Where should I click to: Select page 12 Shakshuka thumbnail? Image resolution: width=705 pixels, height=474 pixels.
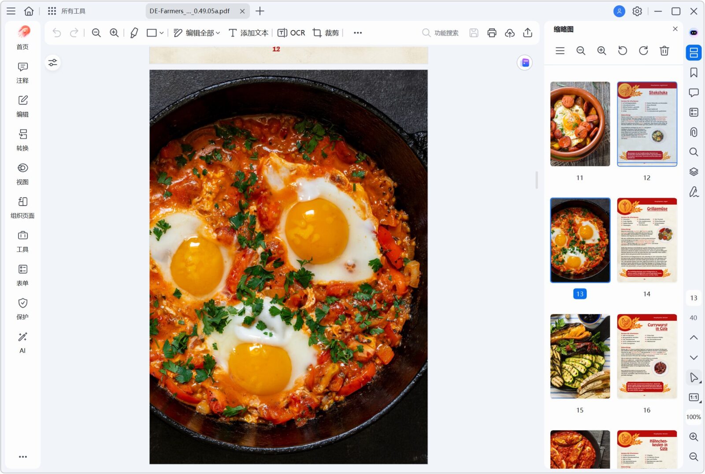(x=647, y=124)
